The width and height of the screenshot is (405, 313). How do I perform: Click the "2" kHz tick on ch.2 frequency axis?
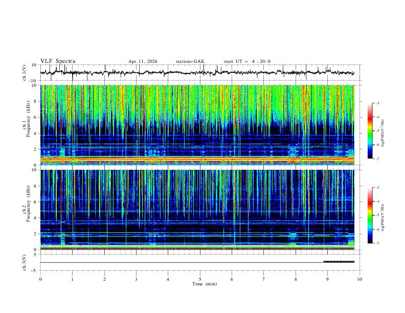(36, 234)
